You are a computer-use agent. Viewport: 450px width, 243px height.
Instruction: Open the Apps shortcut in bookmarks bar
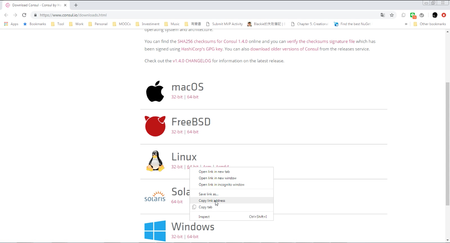(x=11, y=24)
